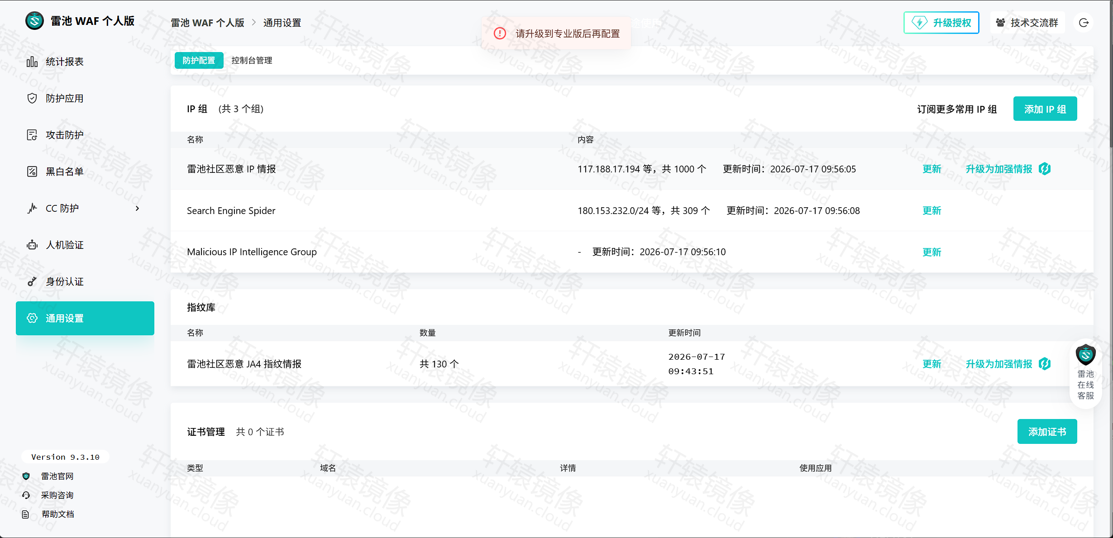Click 更新 for 雷池社区恶意 IP 情报

(x=932, y=169)
